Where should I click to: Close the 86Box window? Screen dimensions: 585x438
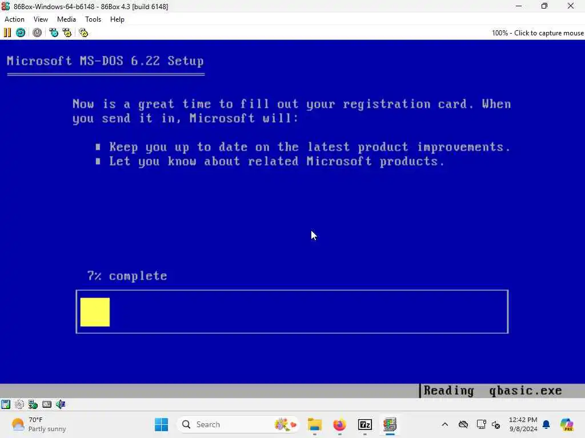[571, 6]
